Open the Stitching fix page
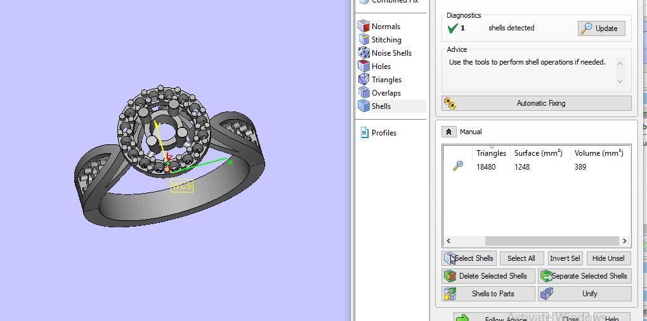 pyautogui.click(x=386, y=39)
